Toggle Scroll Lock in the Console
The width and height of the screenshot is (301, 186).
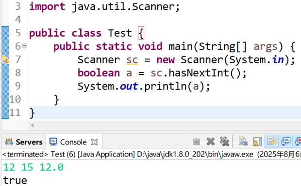pos(257,142)
